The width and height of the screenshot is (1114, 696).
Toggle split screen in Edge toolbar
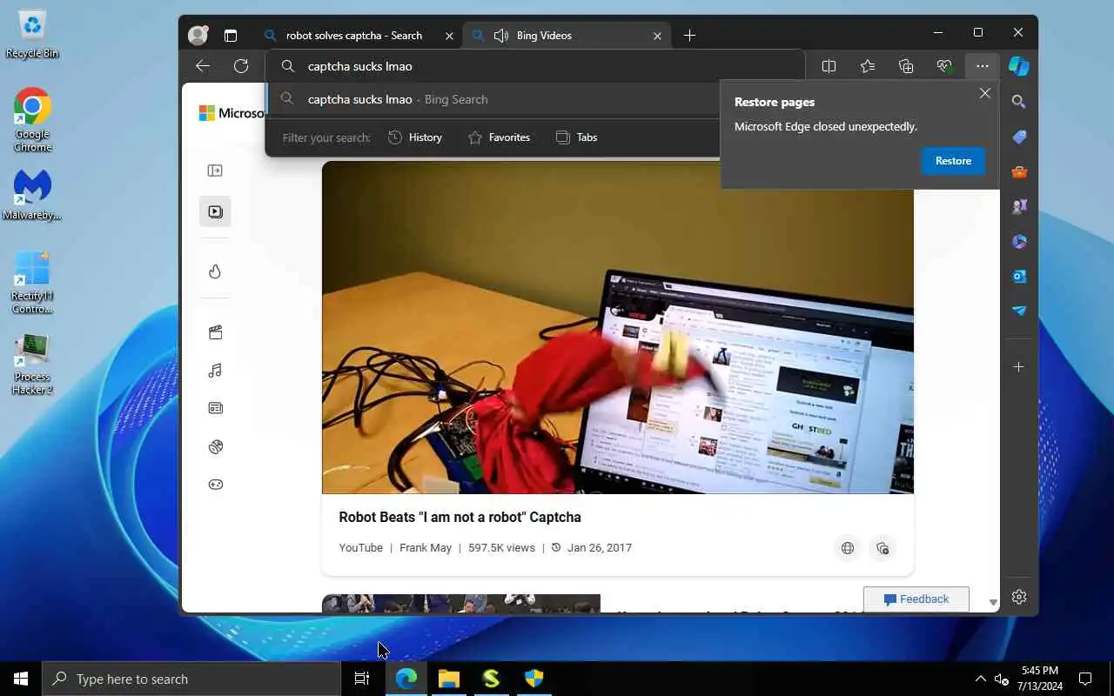coord(829,66)
